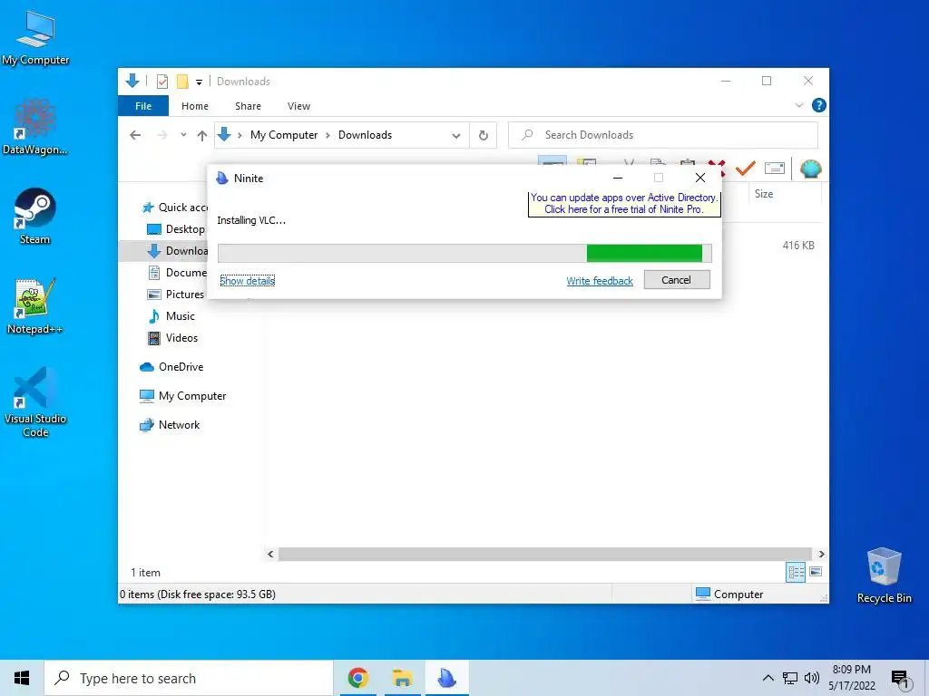Click the red X delete toolbar icon
This screenshot has width=929, height=696.
pyautogui.click(x=719, y=168)
